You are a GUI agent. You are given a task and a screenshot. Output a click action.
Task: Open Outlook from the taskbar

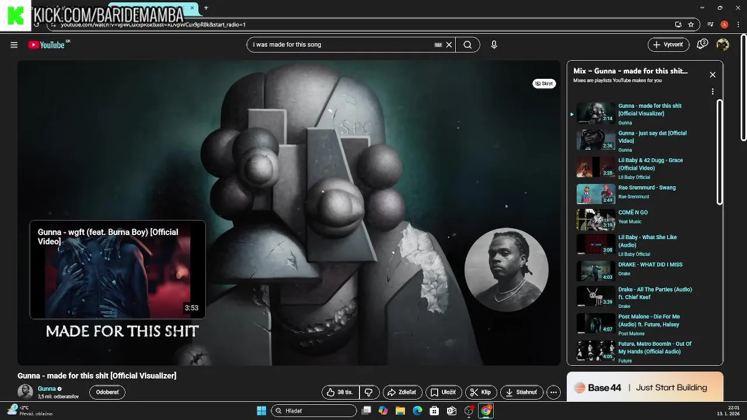[x=451, y=411]
